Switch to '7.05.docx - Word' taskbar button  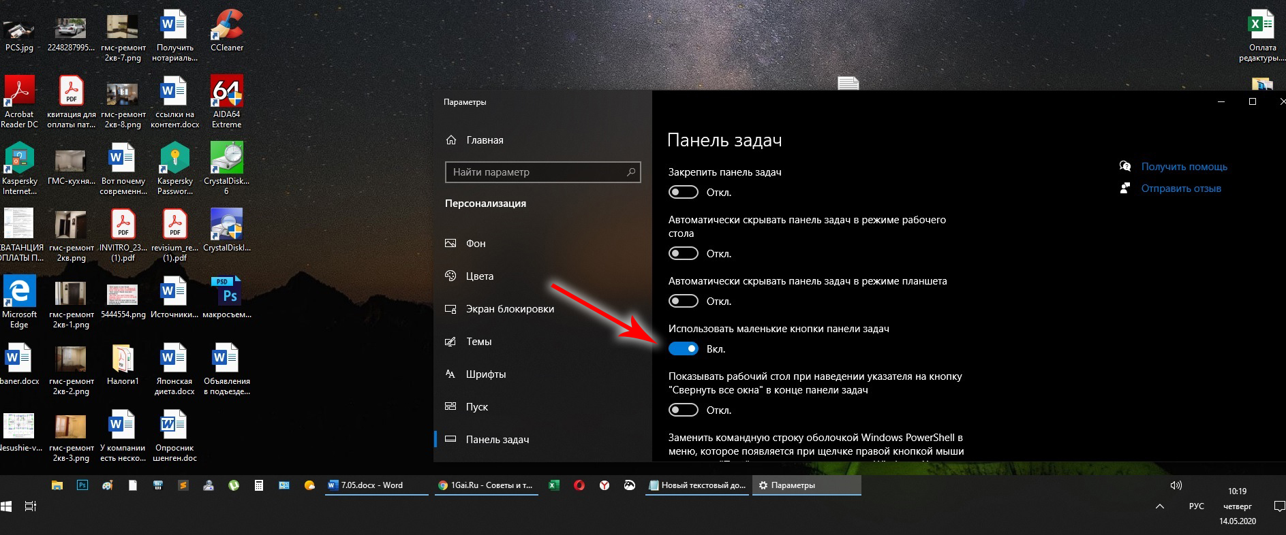click(x=376, y=485)
